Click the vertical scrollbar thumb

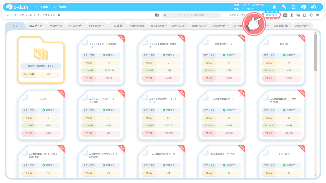click(316, 52)
